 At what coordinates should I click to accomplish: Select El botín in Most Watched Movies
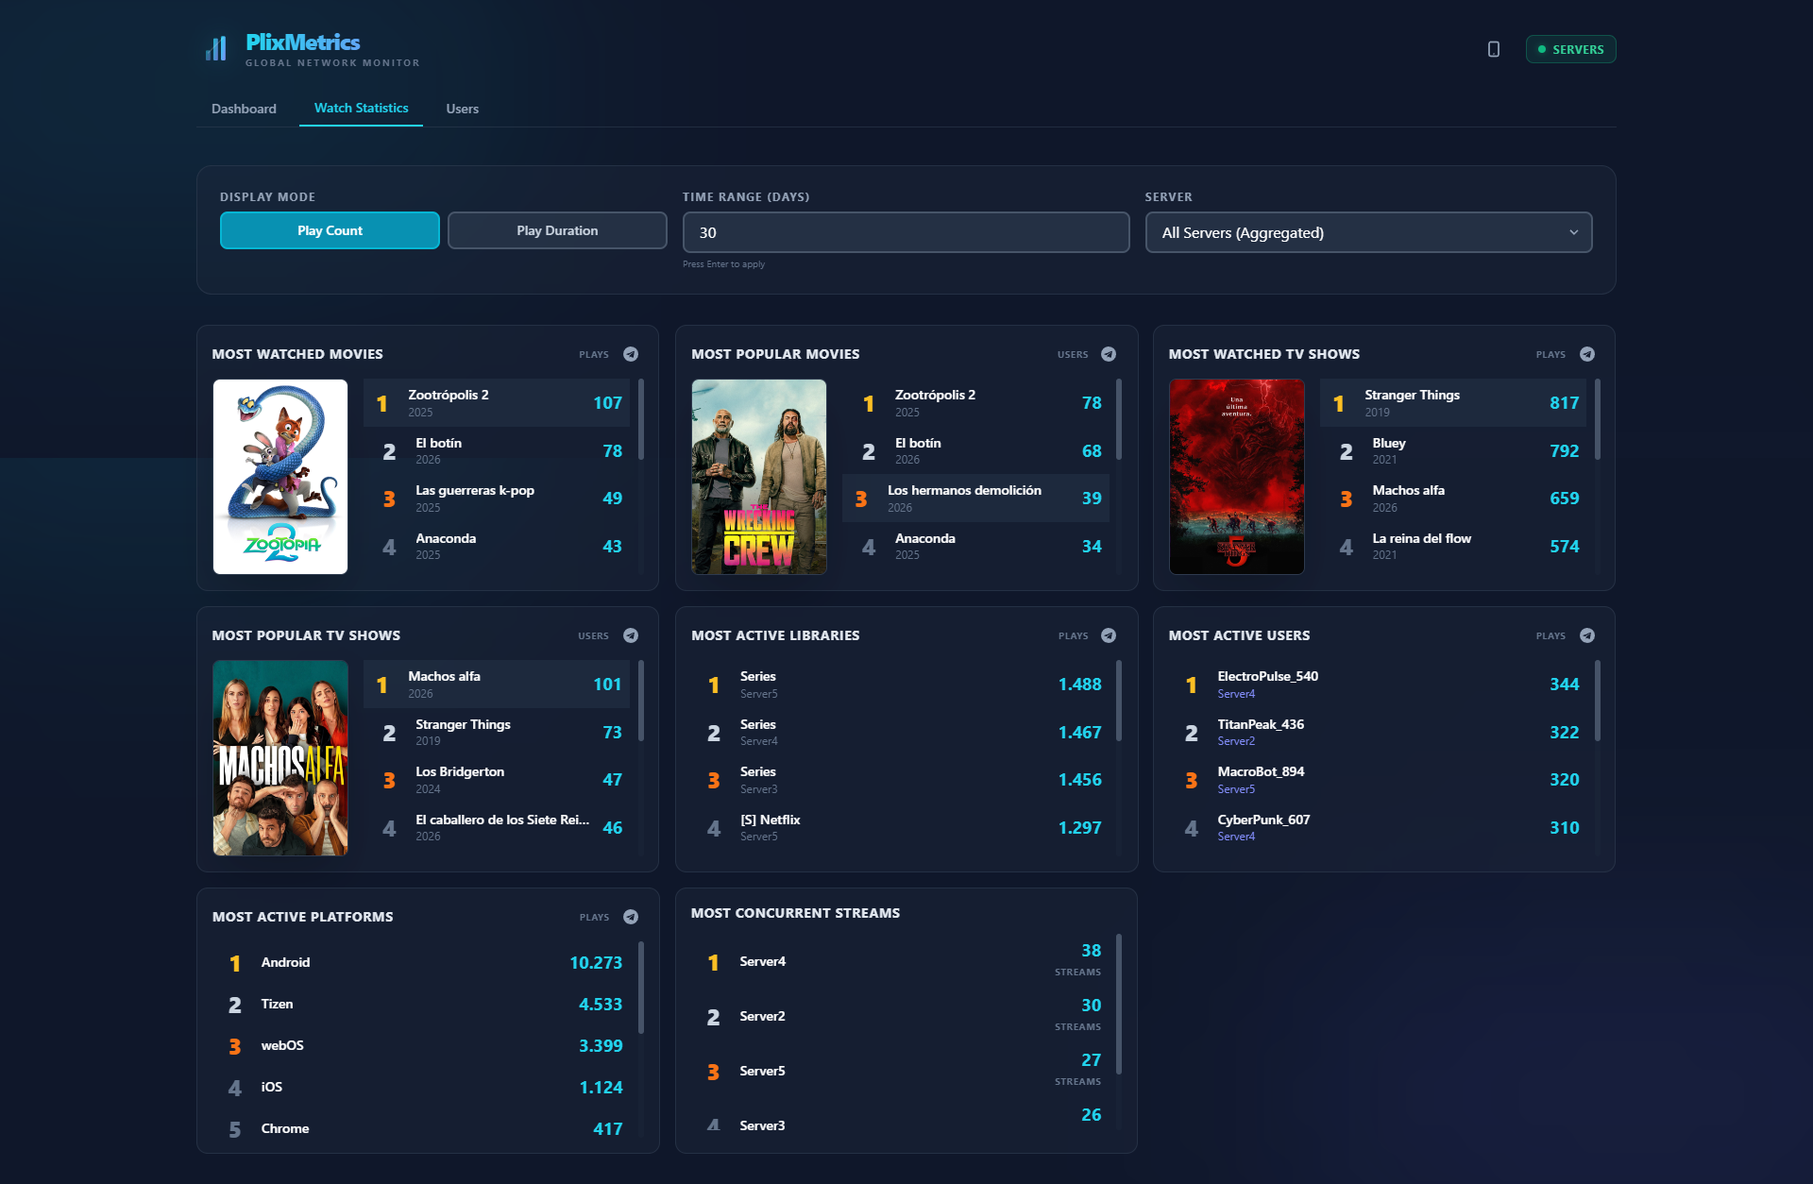[x=497, y=450]
